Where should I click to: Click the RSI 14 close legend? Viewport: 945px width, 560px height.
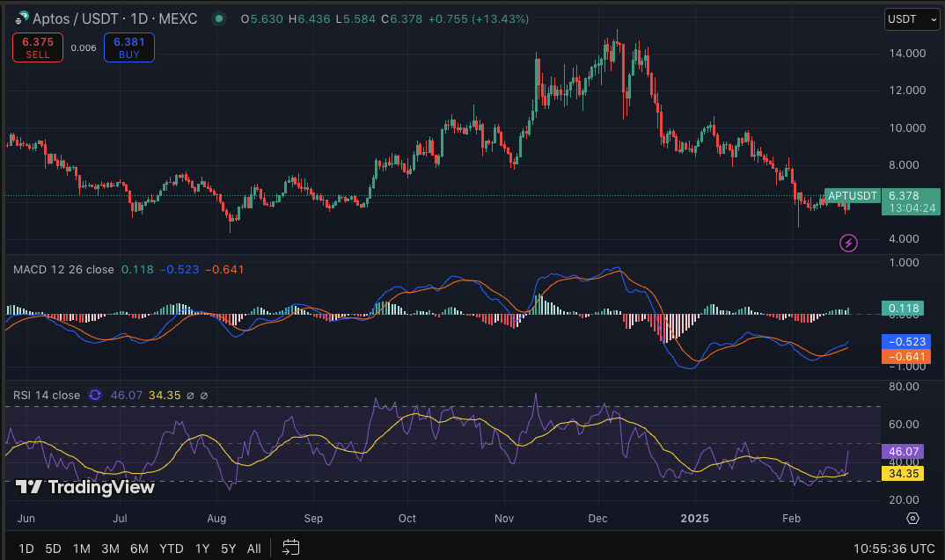coord(47,396)
